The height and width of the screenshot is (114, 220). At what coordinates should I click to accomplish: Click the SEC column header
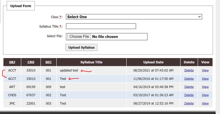click(49, 62)
